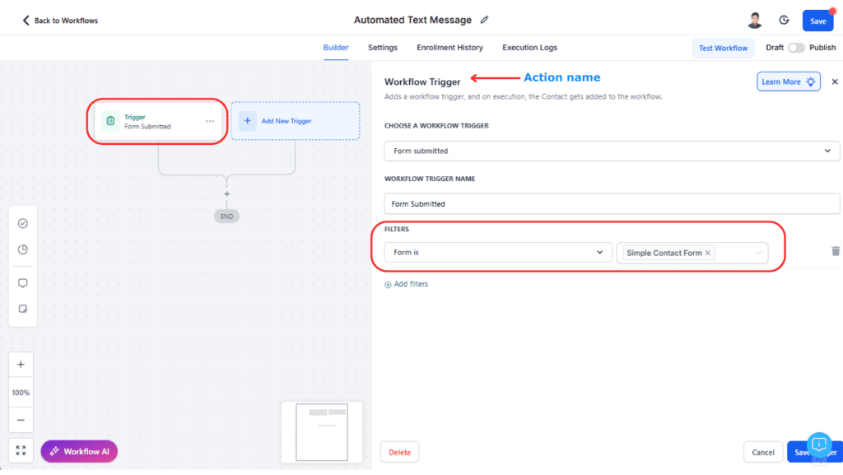Open the comments icon in left toolbar
The height and width of the screenshot is (475, 843).
(x=22, y=283)
